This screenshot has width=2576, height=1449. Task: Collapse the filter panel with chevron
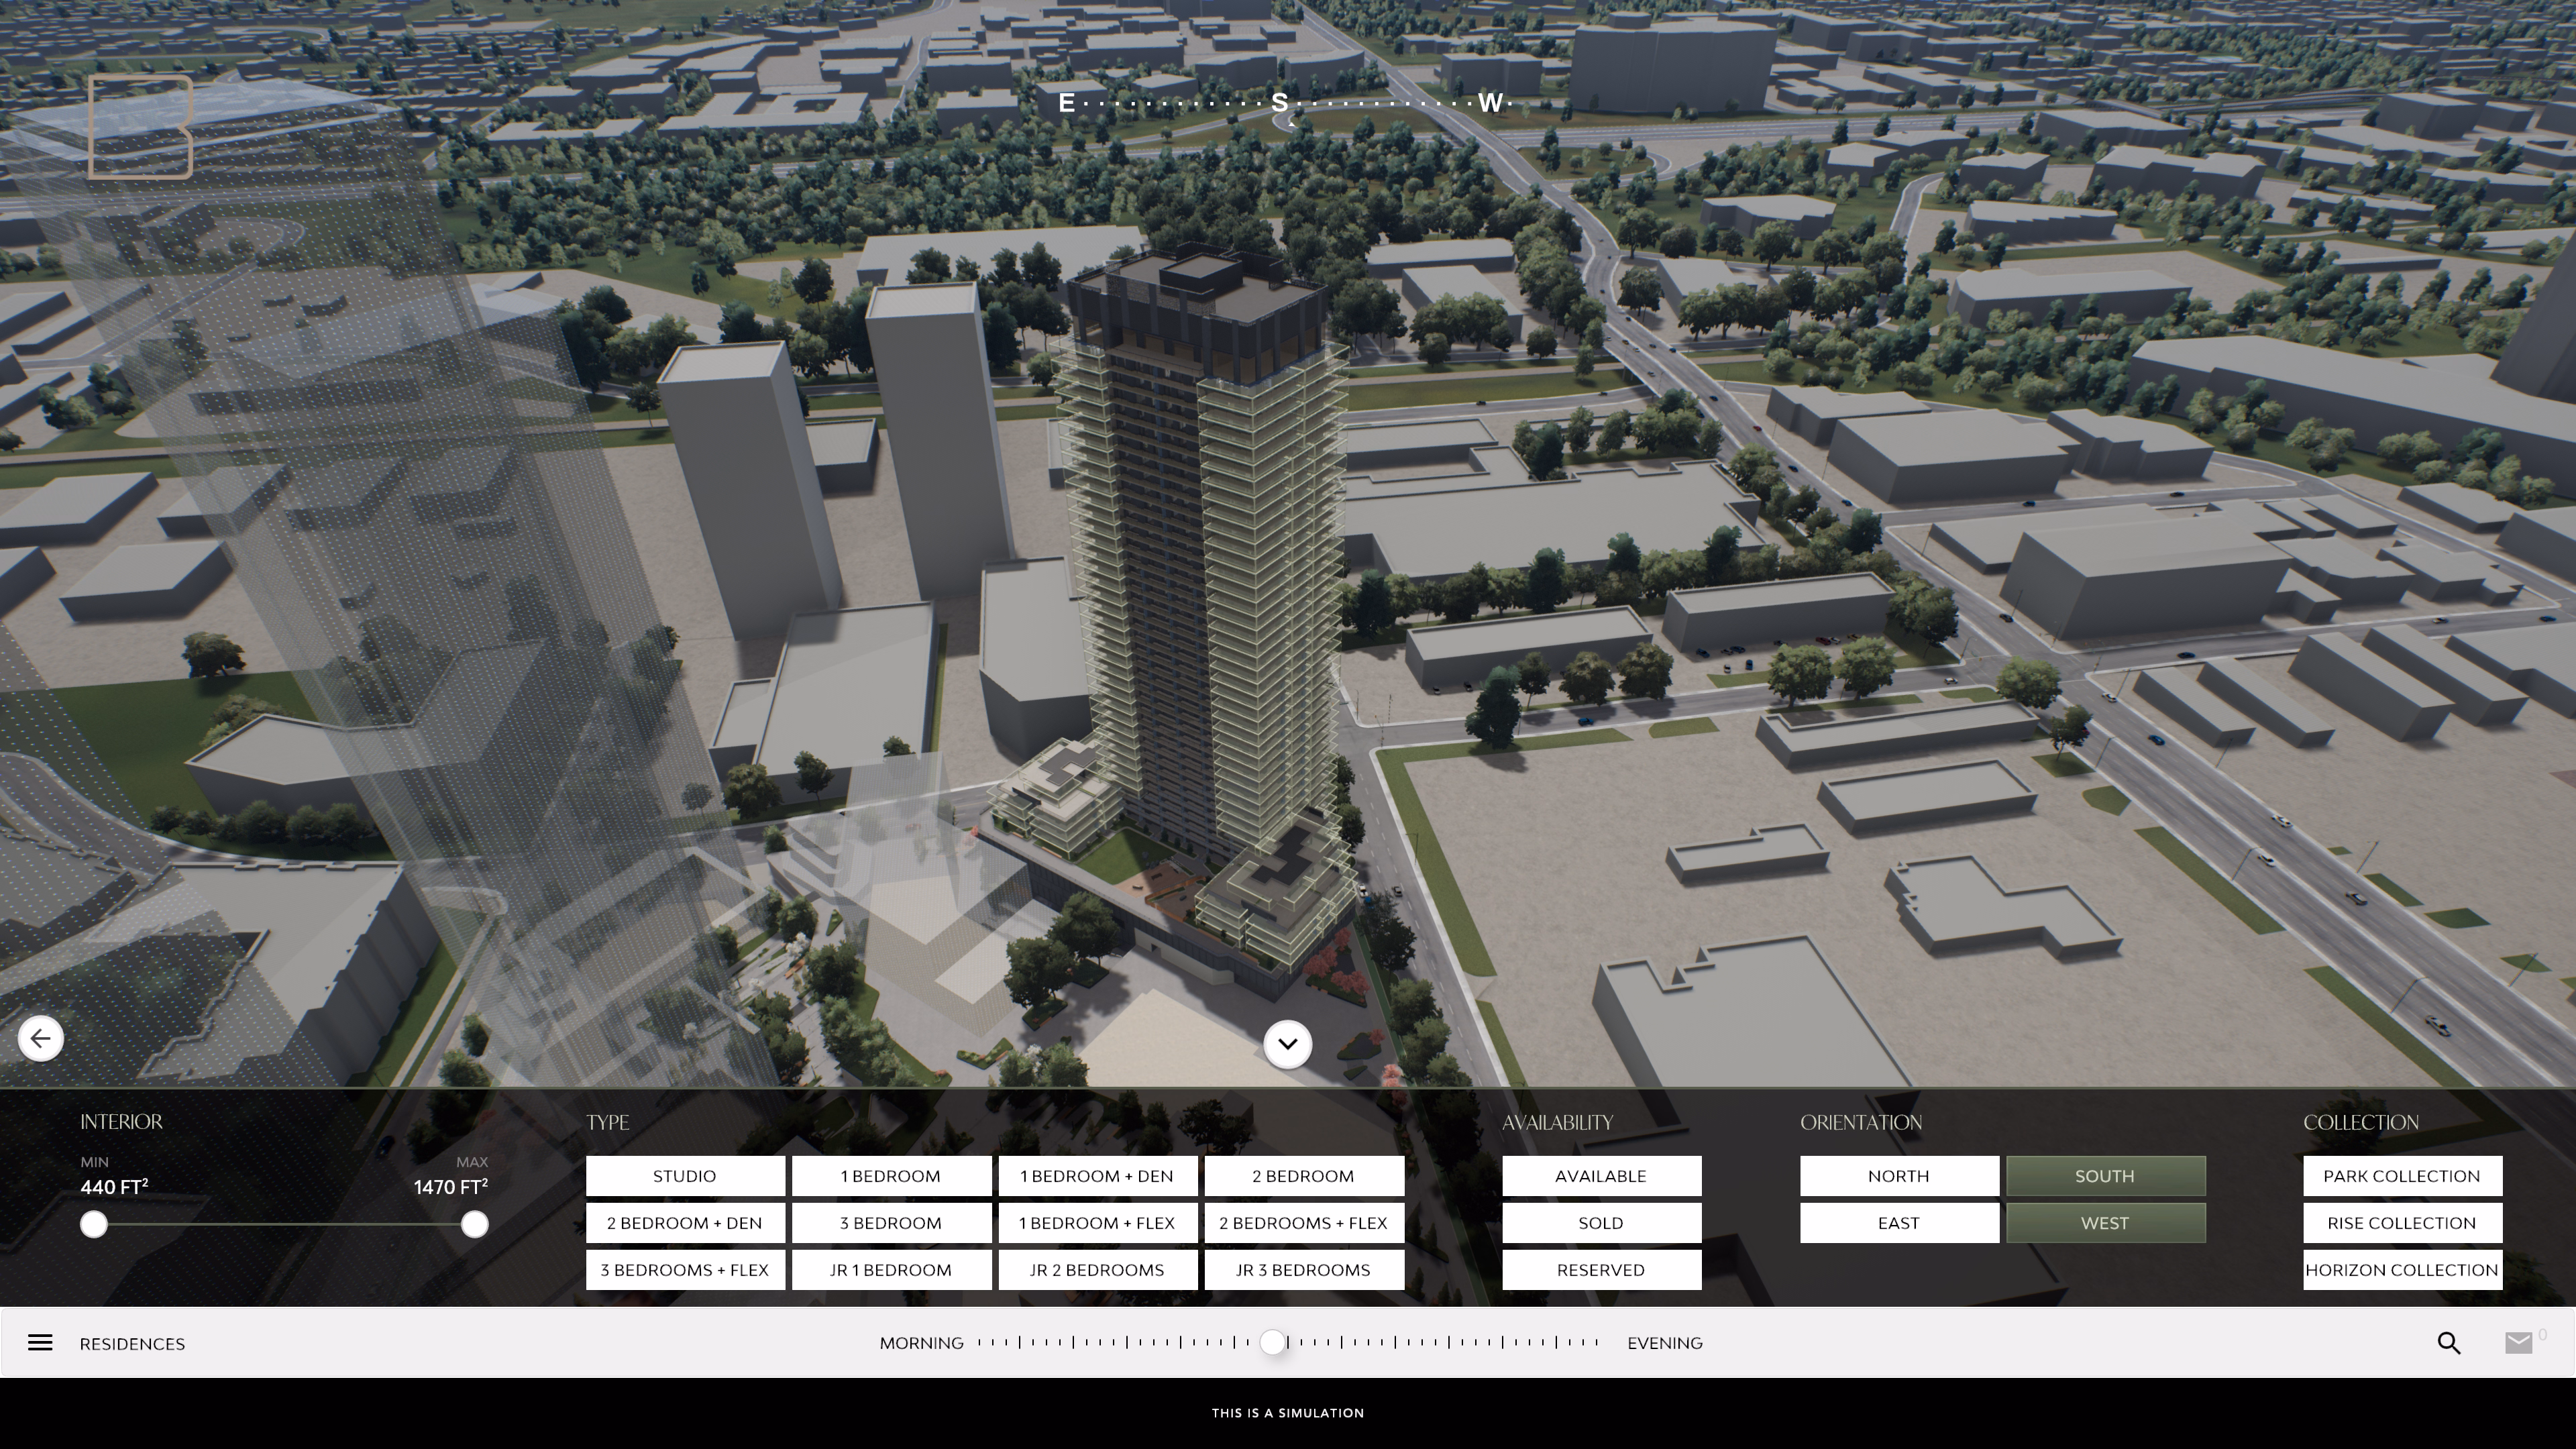tap(1287, 1044)
